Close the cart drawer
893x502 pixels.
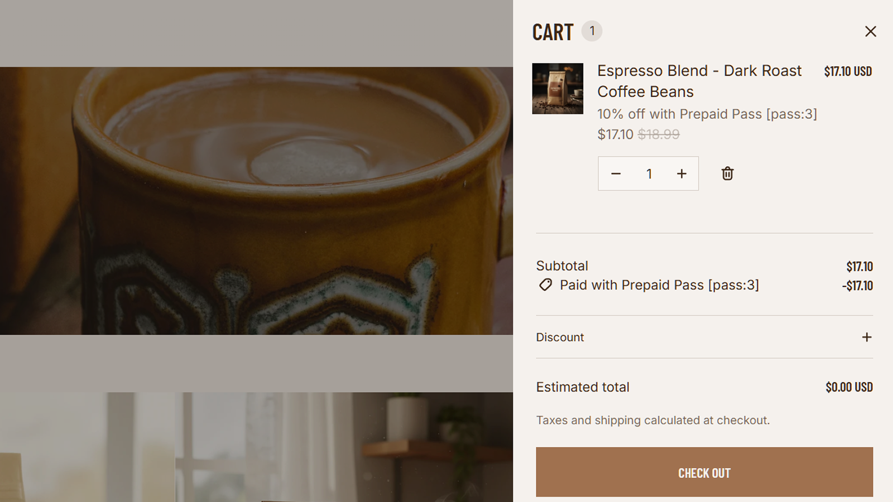click(x=870, y=31)
